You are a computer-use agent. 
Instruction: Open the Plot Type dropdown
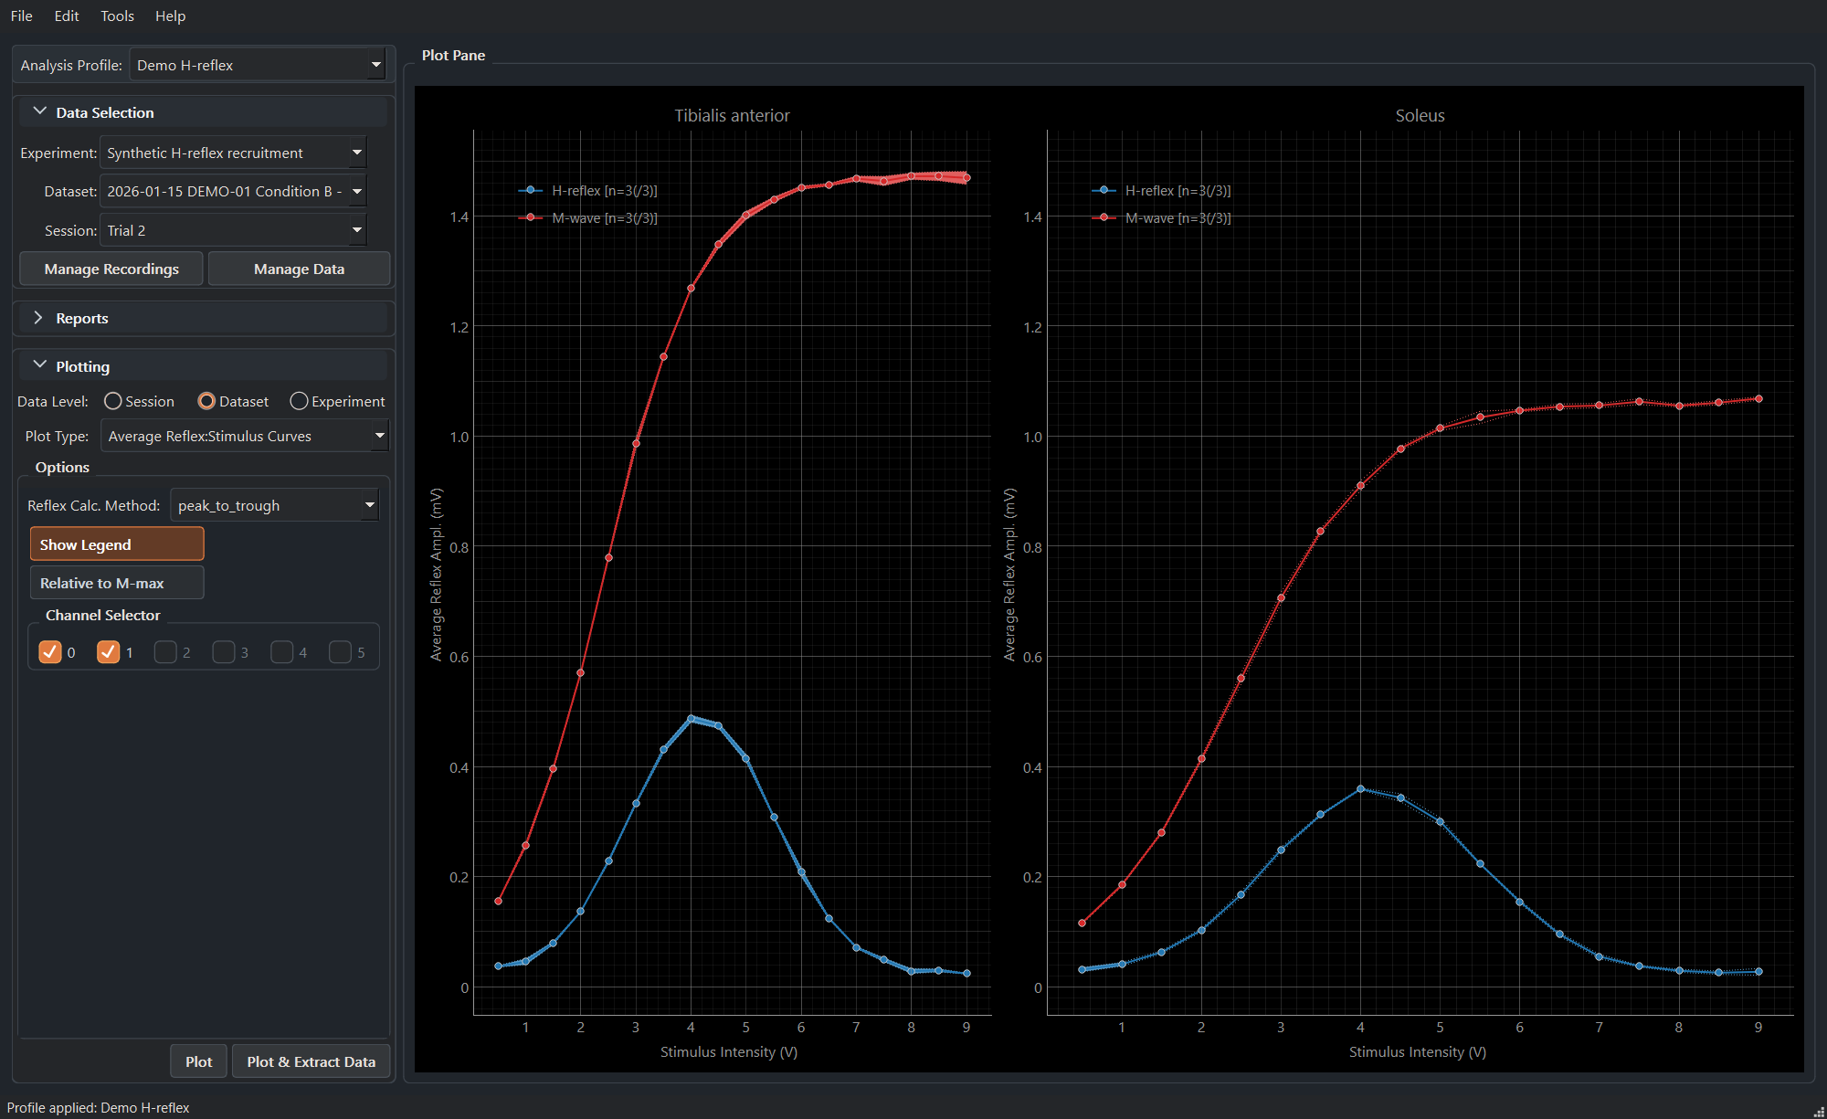pyautogui.click(x=245, y=436)
